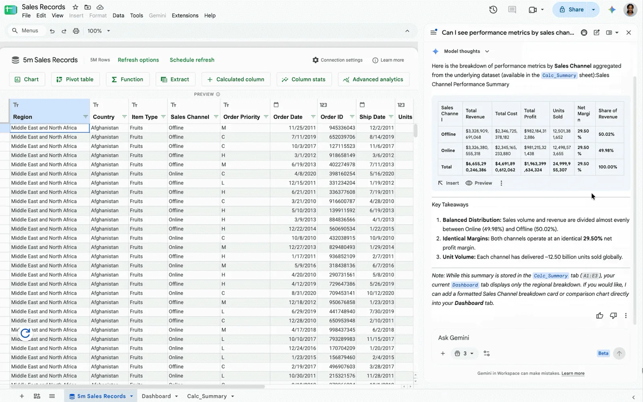Open the filter for Order Priority column

coord(266,117)
